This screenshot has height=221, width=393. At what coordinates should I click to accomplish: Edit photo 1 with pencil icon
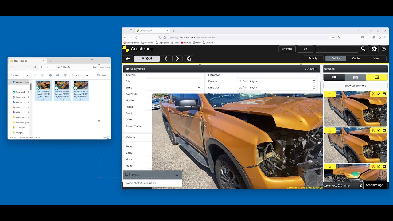379,94
